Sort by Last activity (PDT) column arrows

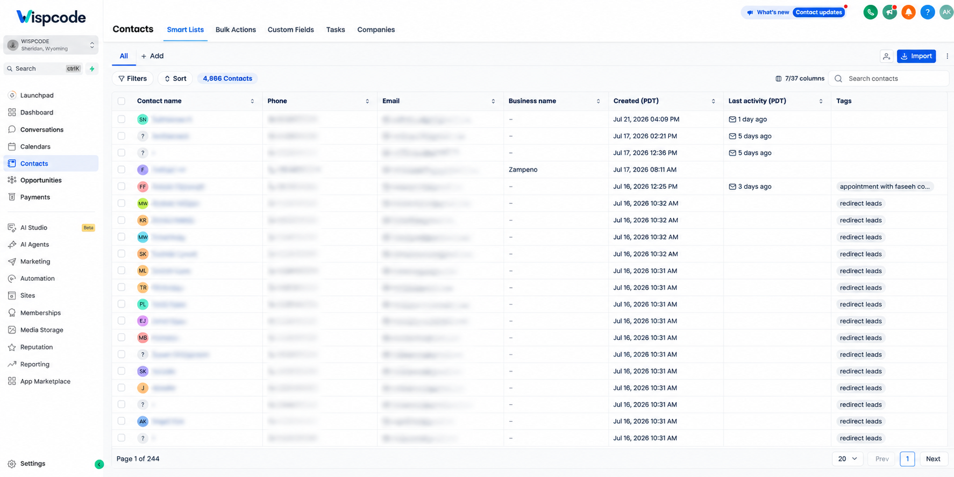[821, 101]
